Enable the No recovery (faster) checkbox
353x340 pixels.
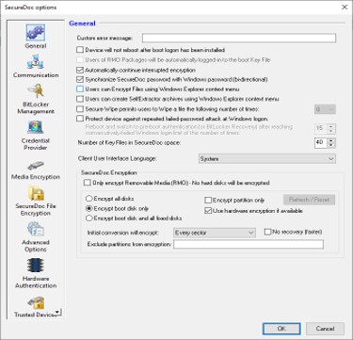(267, 232)
